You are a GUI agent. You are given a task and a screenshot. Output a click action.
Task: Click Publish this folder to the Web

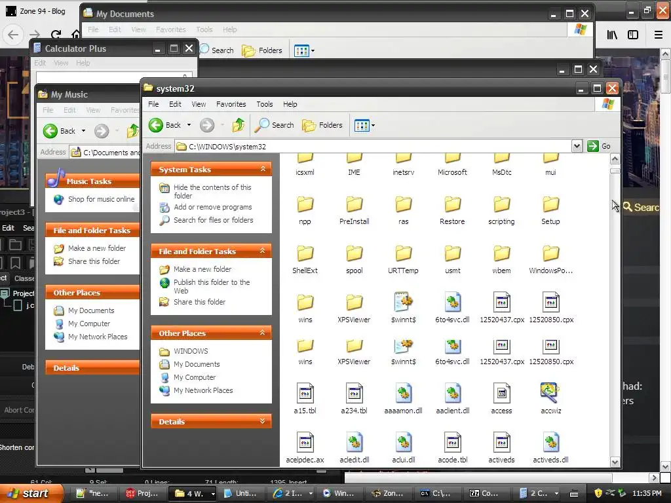coord(212,287)
